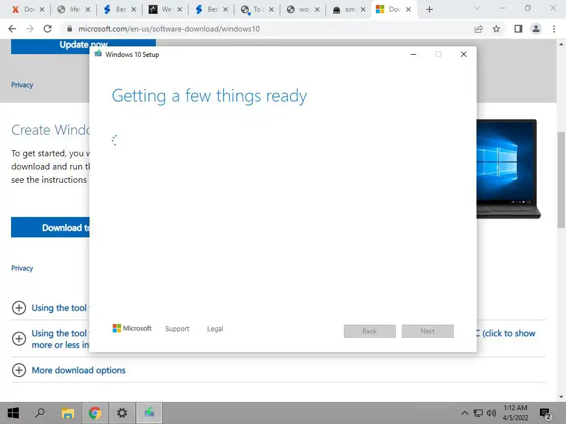Open the lower Privacy link on webpage
This screenshot has width=566, height=424.
22,268
